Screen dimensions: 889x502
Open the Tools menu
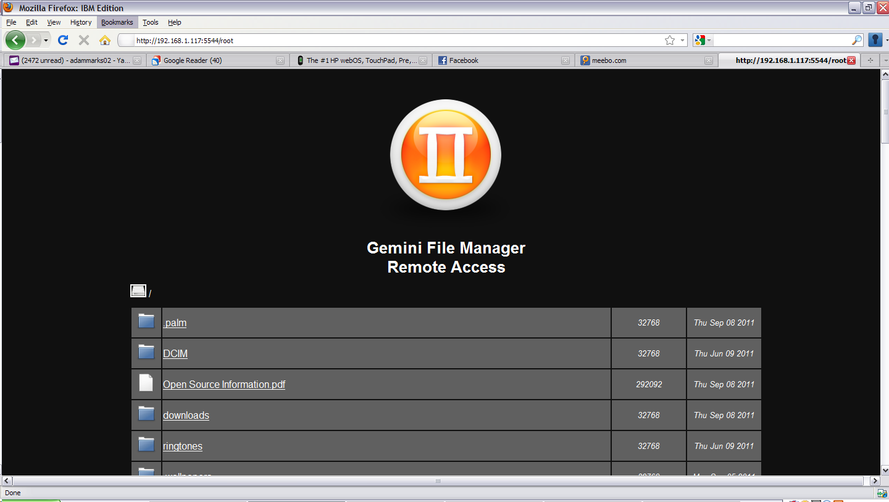(x=150, y=22)
